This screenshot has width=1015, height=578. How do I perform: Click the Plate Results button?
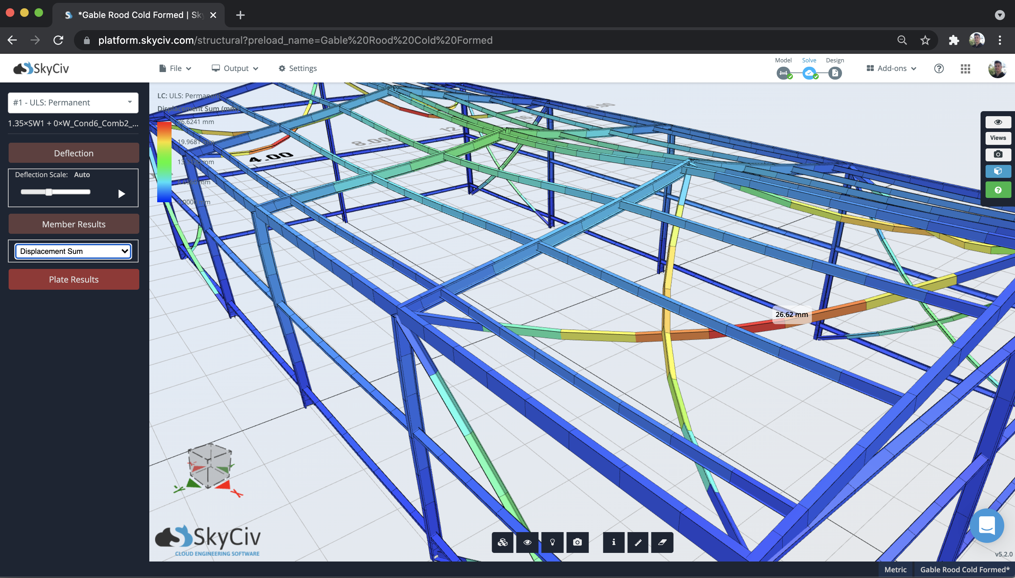(x=74, y=279)
